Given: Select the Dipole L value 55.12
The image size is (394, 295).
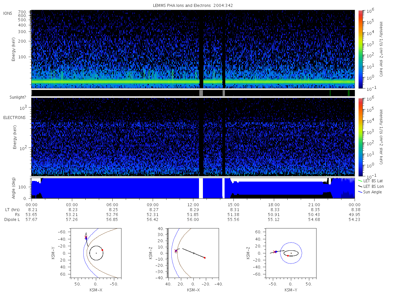Looking at the screenshot, I should 274,219.
